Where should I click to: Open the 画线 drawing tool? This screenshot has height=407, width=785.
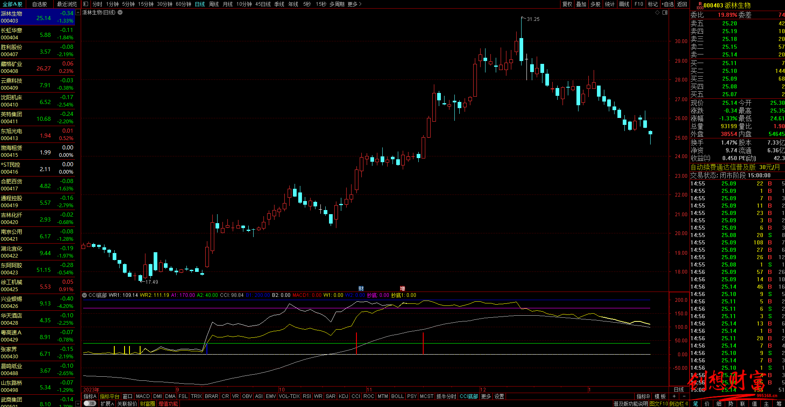(624, 4)
